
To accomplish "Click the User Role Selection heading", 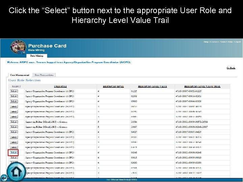I will [x=25, y=80].
